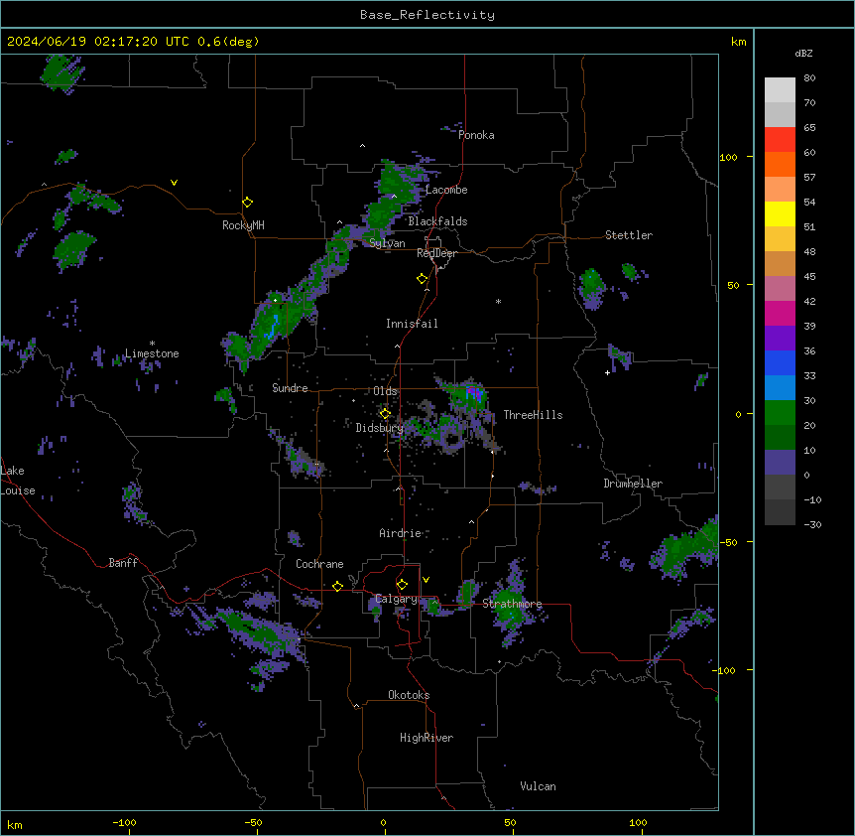Click the magenta storm core west of ThreeHills

474,393
